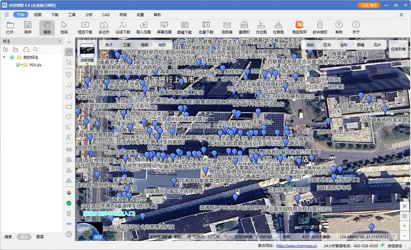The height and width of the screenshot is (250, 411).
Task: Click the search magnifier icon in the 标注 panel
Action: (36, 49)
